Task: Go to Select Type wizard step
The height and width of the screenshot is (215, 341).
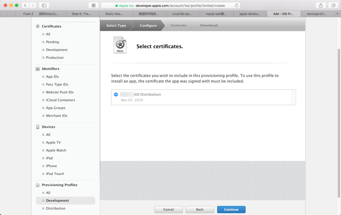Action: 116,26
